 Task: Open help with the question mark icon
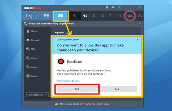pos(120,7)
